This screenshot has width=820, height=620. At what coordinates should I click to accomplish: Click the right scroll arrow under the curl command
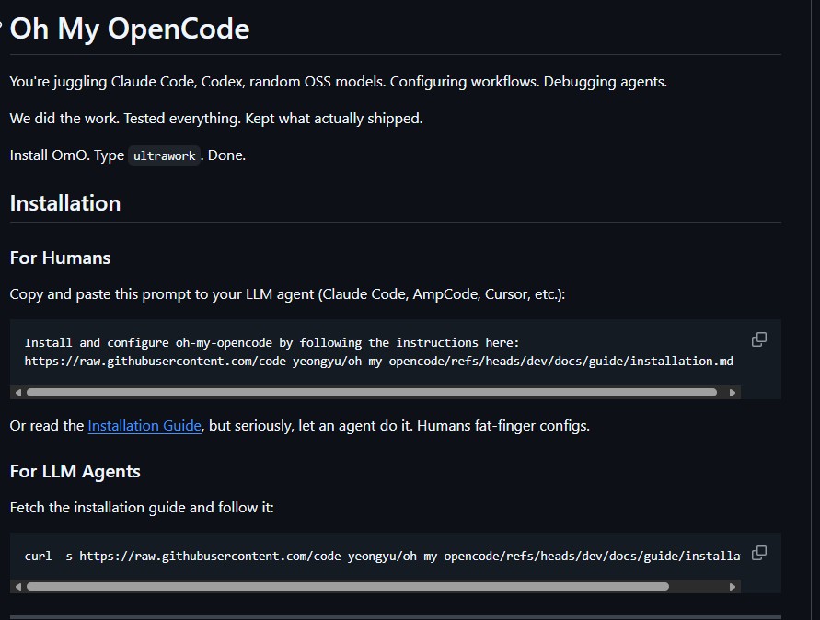coord(733,586)
